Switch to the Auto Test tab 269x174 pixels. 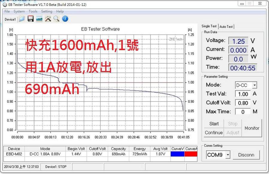226,27
